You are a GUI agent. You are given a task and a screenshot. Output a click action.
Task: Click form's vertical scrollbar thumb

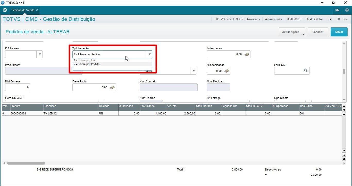pos(344,72)
